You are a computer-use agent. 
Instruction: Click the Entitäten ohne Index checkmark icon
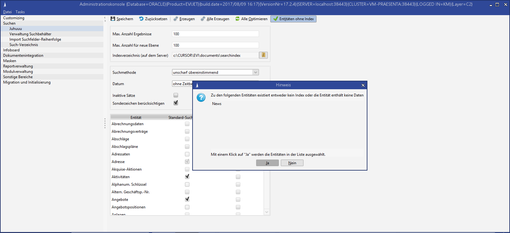click(276, 19)
